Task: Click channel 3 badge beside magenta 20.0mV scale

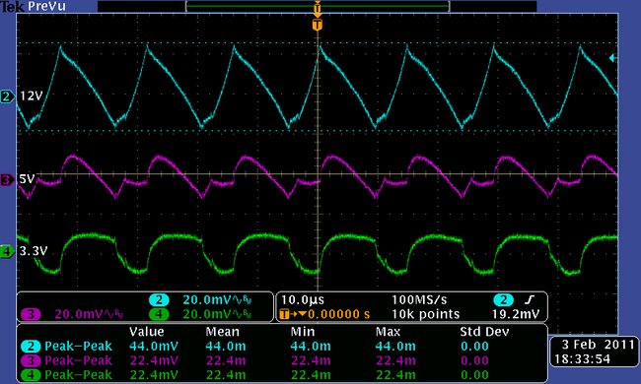Action: pos(31,315)
